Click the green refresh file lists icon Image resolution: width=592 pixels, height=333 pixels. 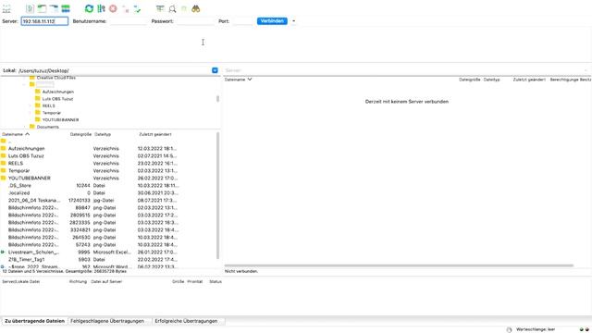pyautogui.click(x=89, y=8)
